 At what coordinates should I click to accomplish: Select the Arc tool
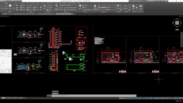pyautogui.click(x=14, y=7)
